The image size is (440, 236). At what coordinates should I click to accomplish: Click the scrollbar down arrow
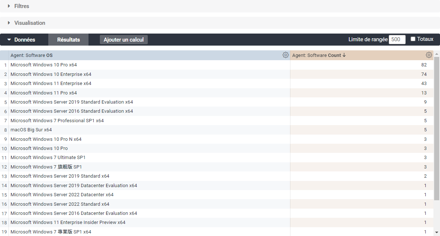[x=436, y=232]
